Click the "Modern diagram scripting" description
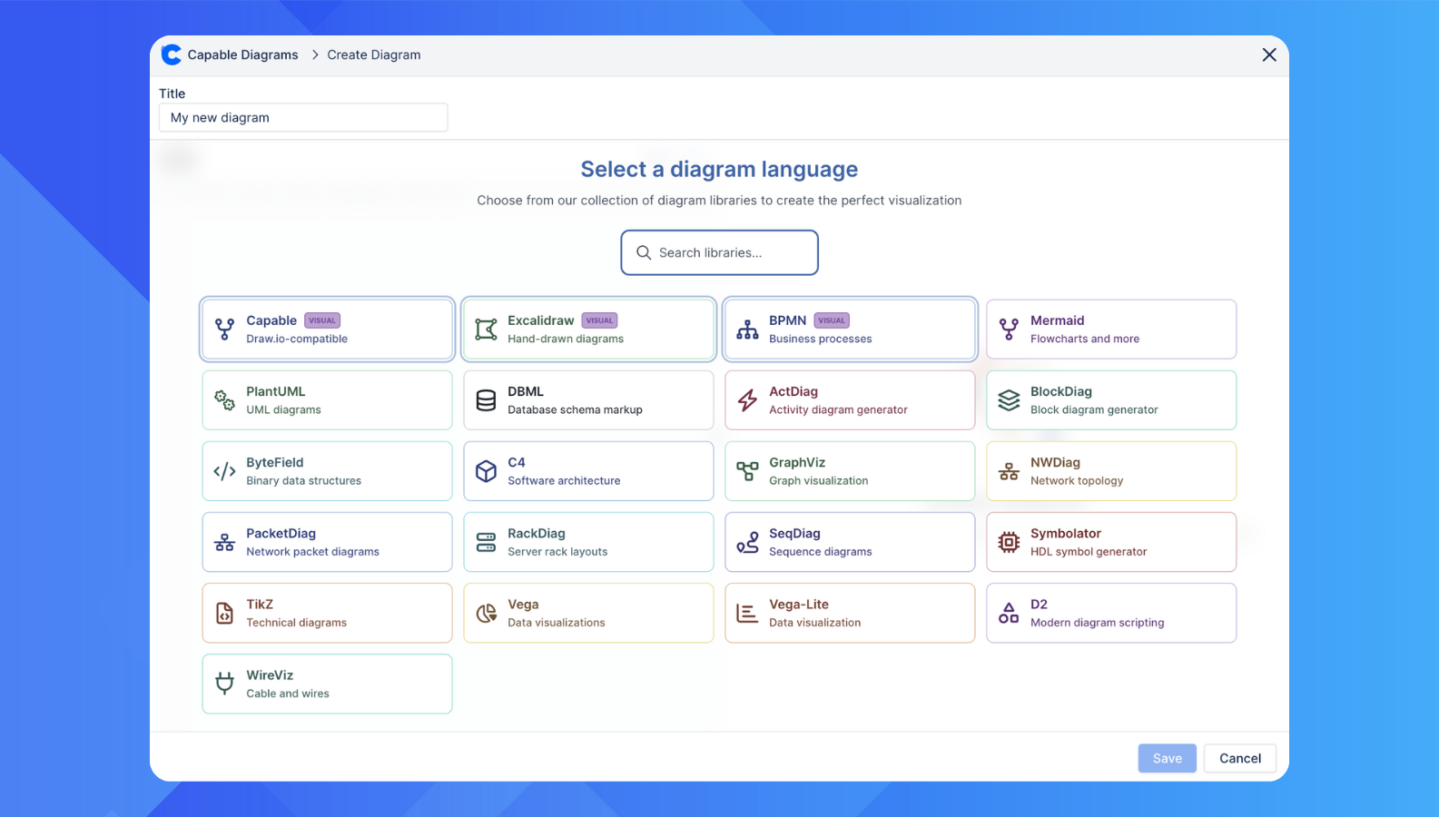Screen dimensions: 1439x817 click(x=1098, y=622)
